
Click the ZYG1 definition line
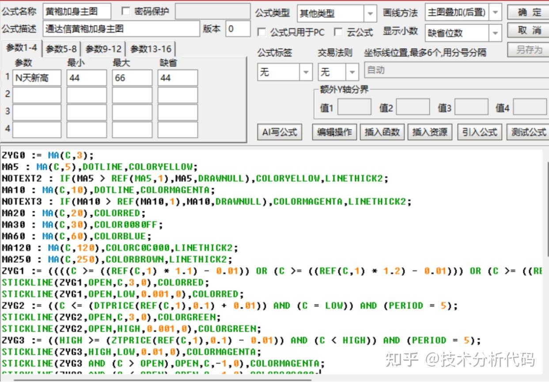[272, 271]
